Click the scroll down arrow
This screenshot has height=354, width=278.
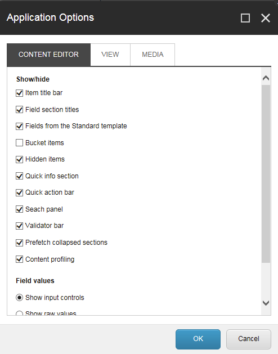click(266, 303)
